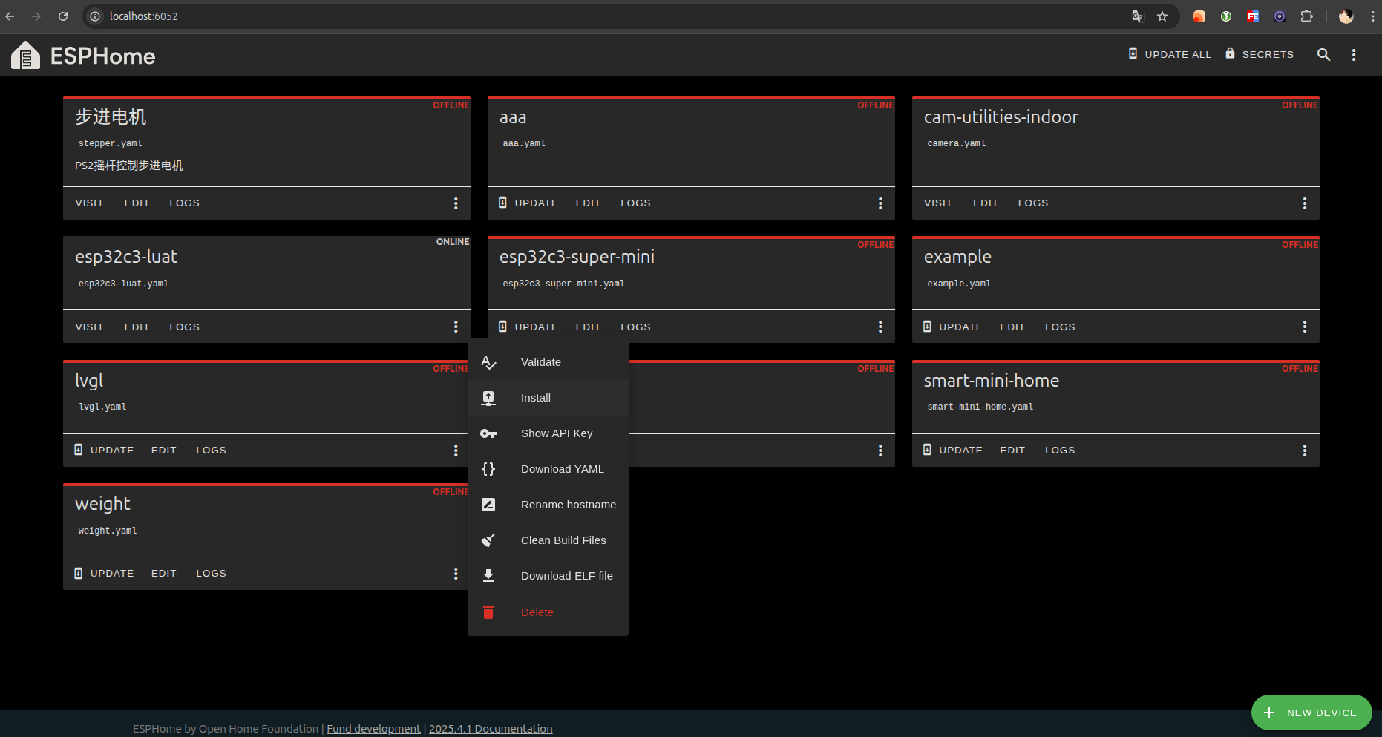Open LOGS for esp32c3-luat card
Screen dimensions: 1382x737
[184, 327]
